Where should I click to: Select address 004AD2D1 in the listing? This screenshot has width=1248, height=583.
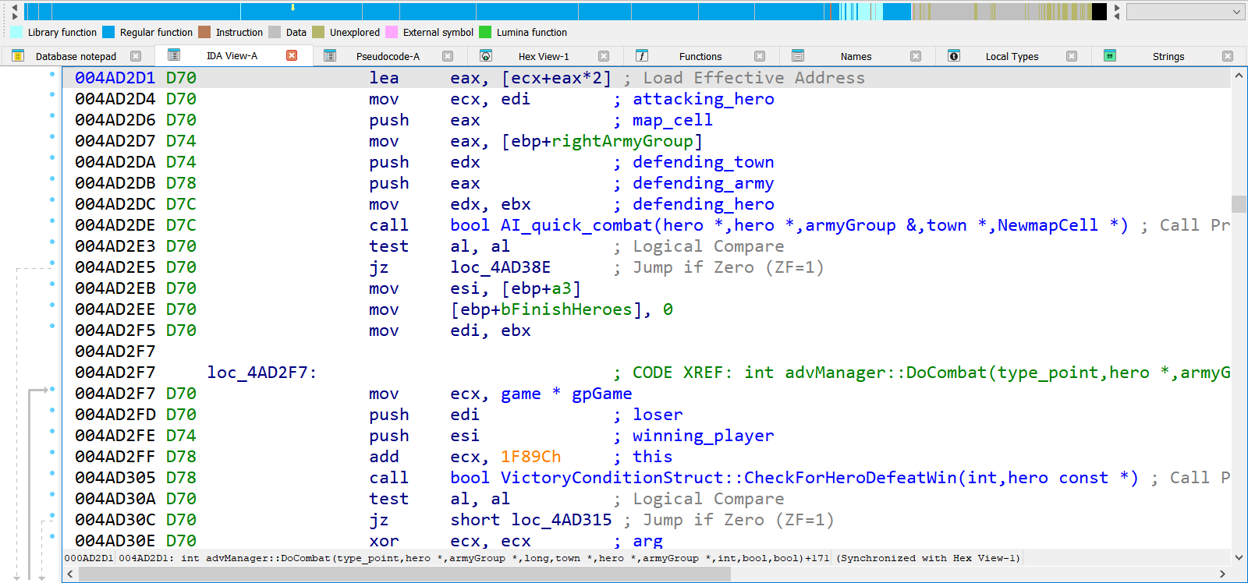(x=115, y=78)
